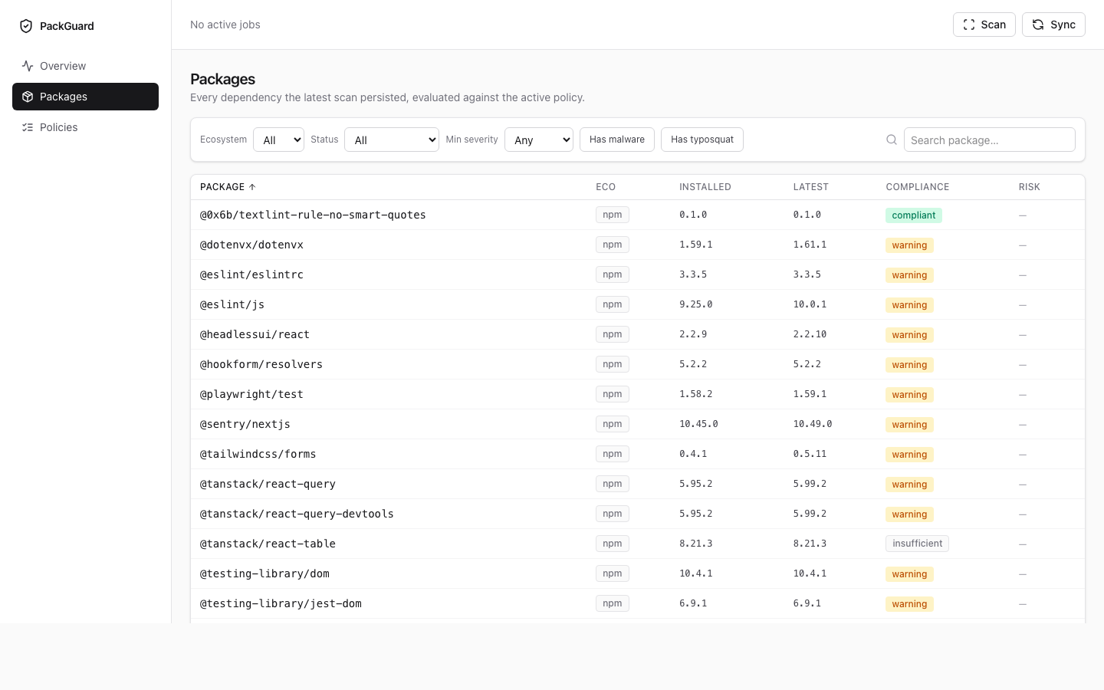Click the search magnifier icon
Screen dimensions: 1104x690
click(x=892, y=140)
